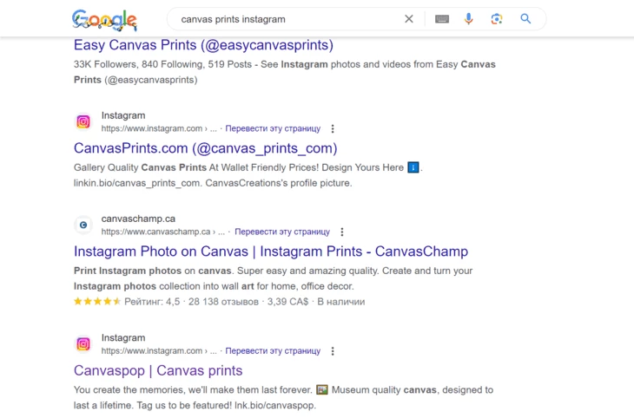Open three-dot menu for Canvaspop result
Viewport: 634px width, 418px height.
tap(333, 351)
